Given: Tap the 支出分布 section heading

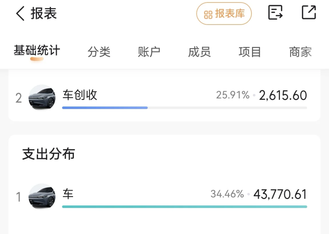Looking at the screenshot, I should pos(49,154).
